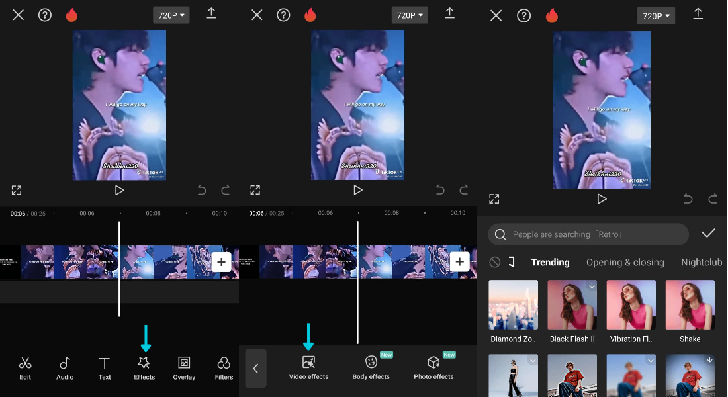Click the effects search field
Viewport: 728px width, 397px height.
[588, 234]
